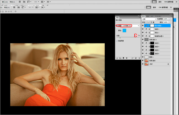
Task: View previous state icon in Adjustments panel
Action: tap(132, 58)
